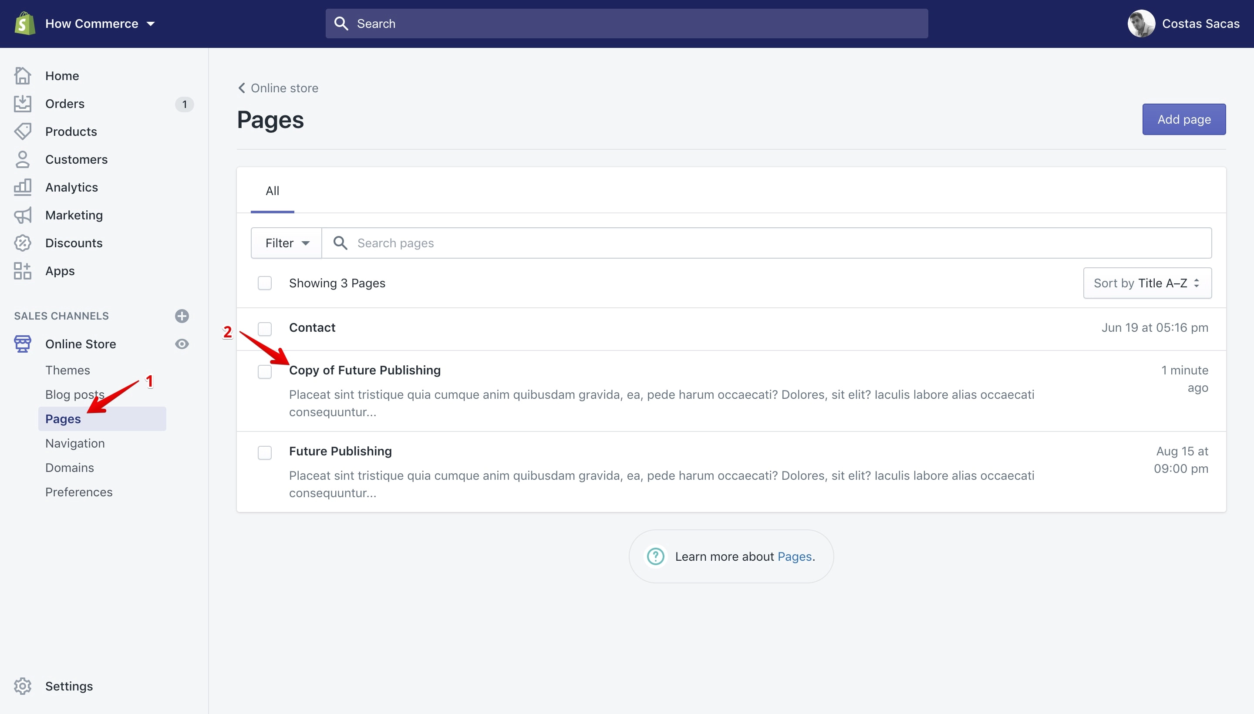Viewport: 1254px width, 714px height.
Task: Open Blog posts in sidebar
Action: point(74,394)
